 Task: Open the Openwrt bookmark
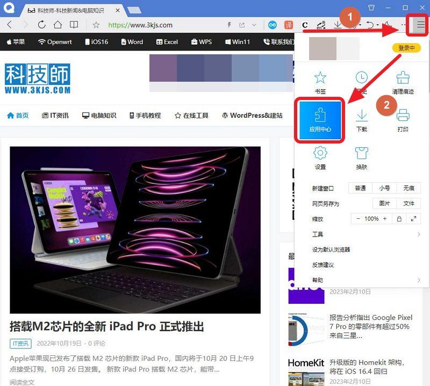pyautogui.click(x=55, y=42)
